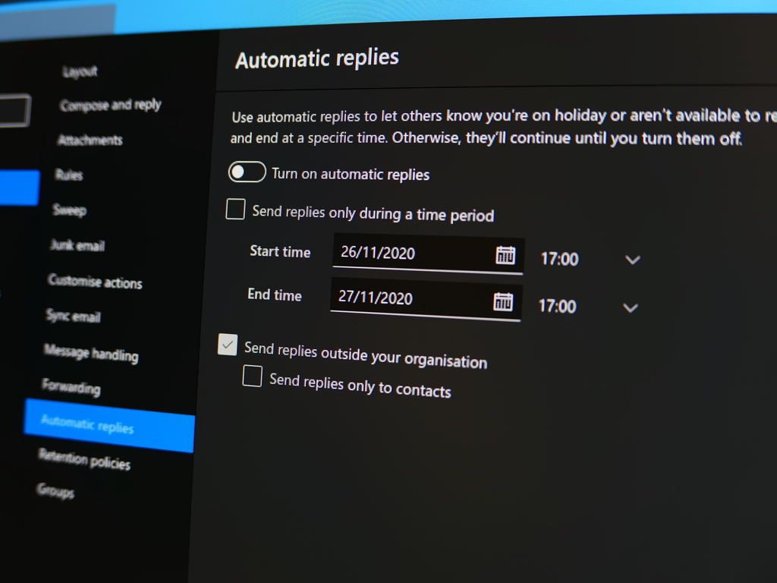Open the Start time calendar picker icon
This screenshot has height=583, width=777.
pyautogui.click(x=505, y=255)
